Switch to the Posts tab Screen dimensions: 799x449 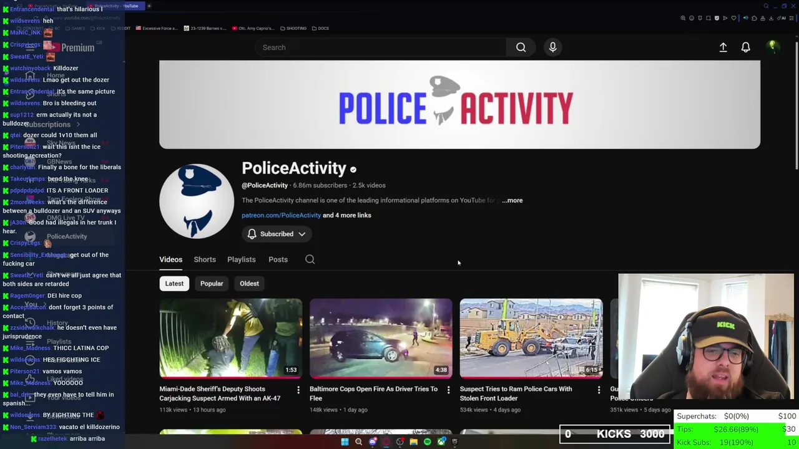point(278,259)
